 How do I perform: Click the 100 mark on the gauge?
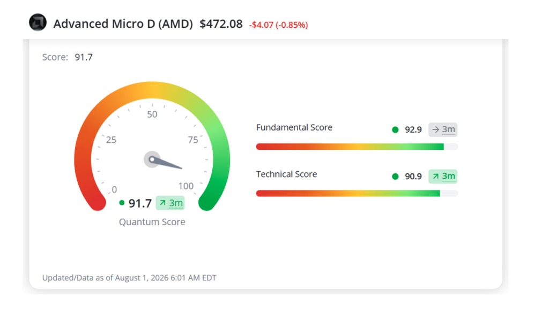(186, 186)
